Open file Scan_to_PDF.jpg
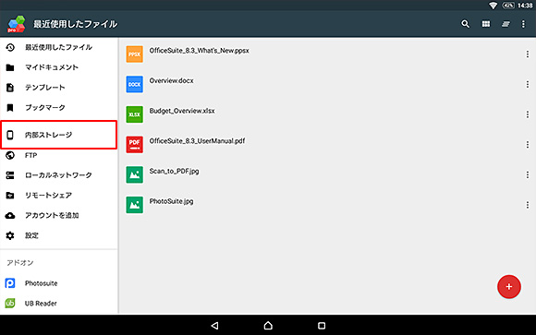 (174, 171)
